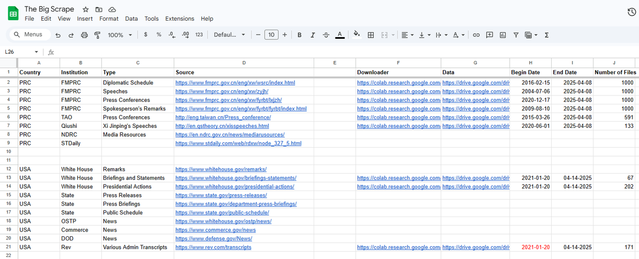The height and width of the screenshot is (259, 639).
Task: Select column D header
Action: point(243,63)
